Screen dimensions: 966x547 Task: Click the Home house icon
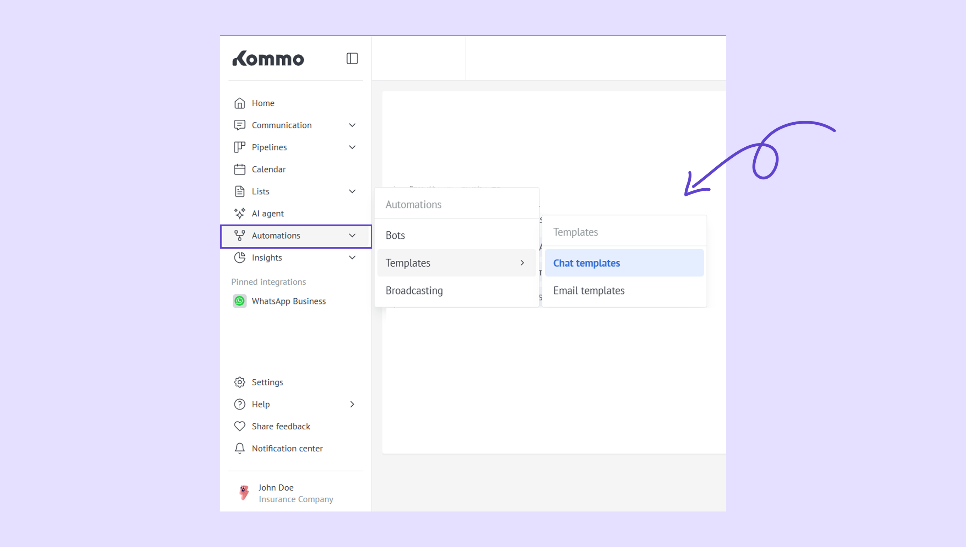(240, 103)
